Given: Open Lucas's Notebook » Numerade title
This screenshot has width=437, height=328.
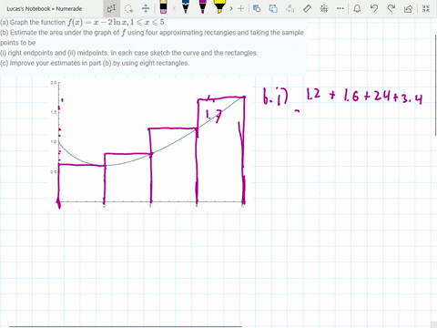Looking at the screenshot, I should coord(45,9).
